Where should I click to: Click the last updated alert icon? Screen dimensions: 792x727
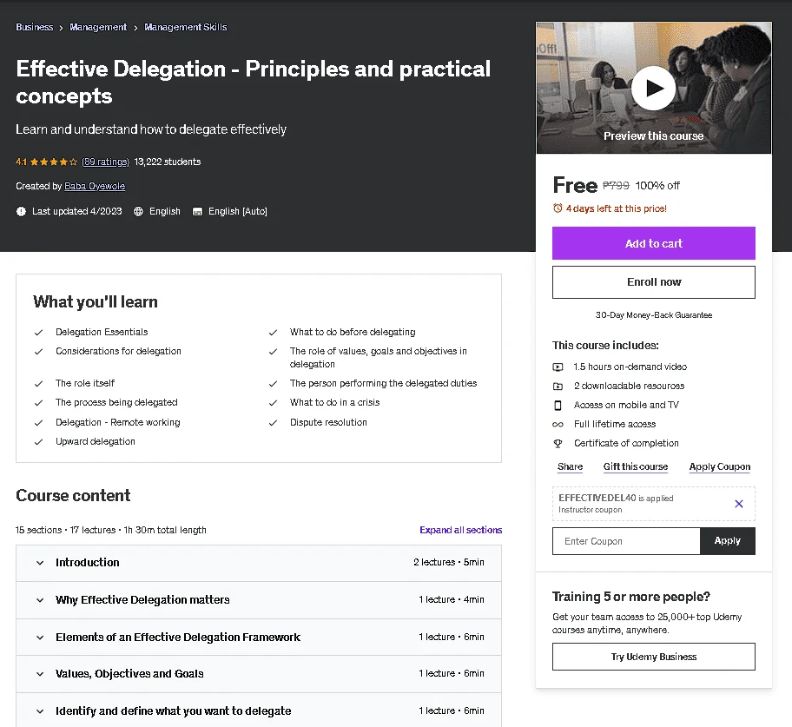[21, 211]
